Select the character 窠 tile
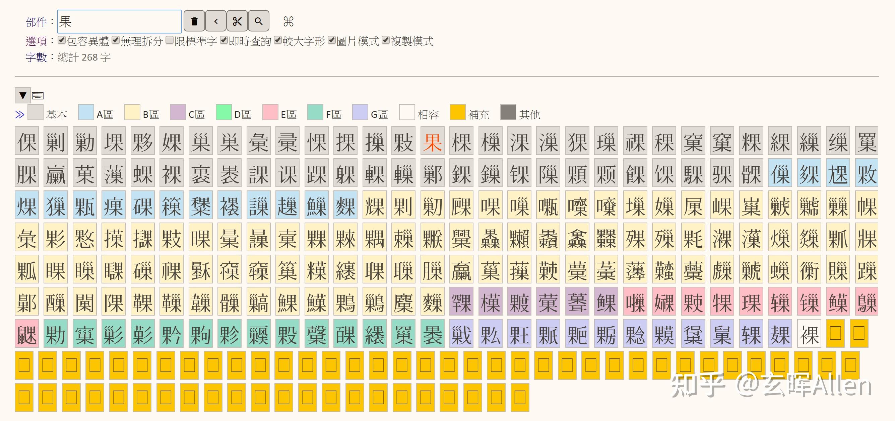This screenshot has width=895, height=421. (x=693, y=141)
